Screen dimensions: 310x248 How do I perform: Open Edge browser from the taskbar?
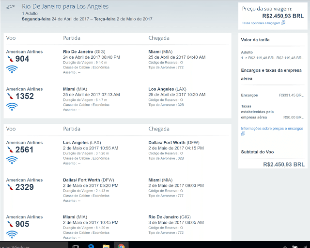click(x=91, y=246)
